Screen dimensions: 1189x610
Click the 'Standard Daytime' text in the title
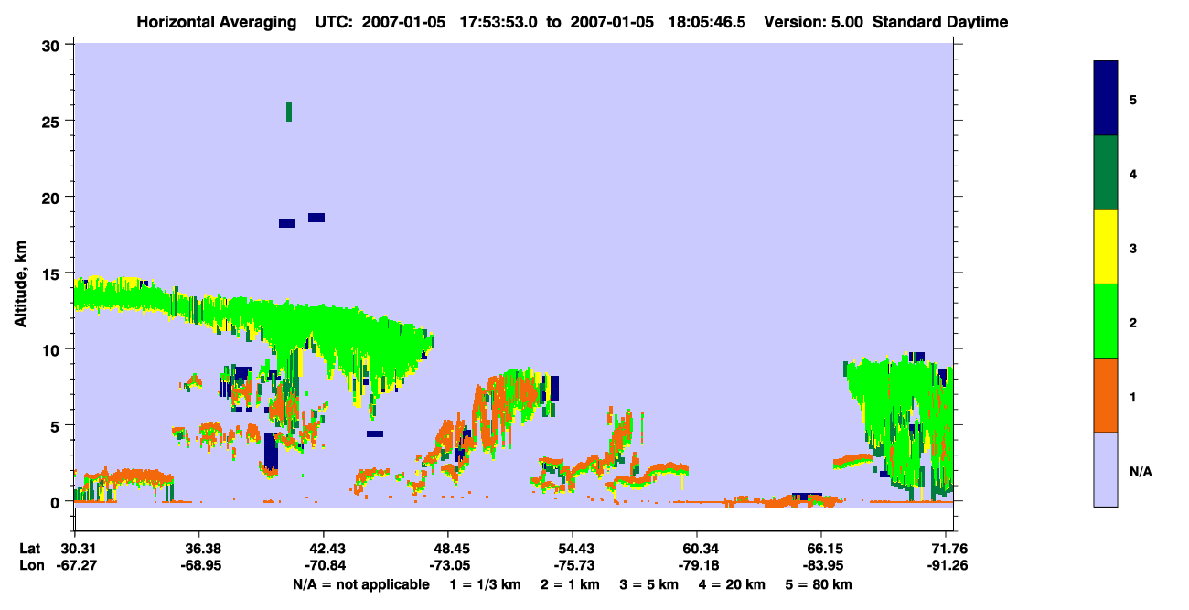click(940, 22)
